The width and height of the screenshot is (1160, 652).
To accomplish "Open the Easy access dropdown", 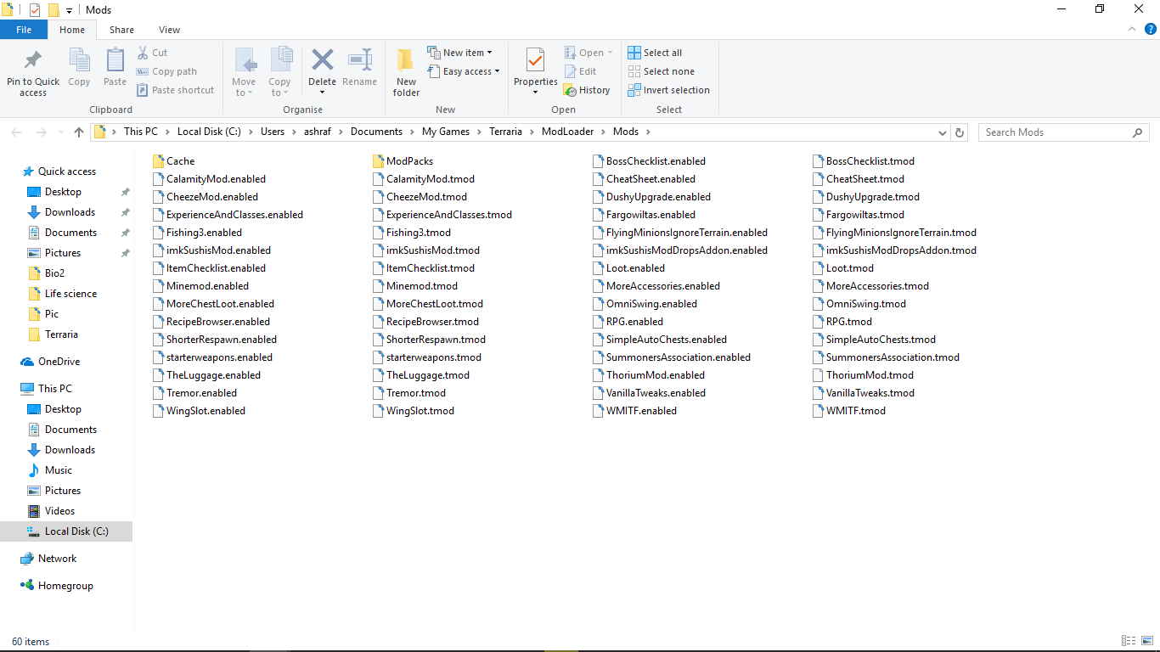I will 464,71.
